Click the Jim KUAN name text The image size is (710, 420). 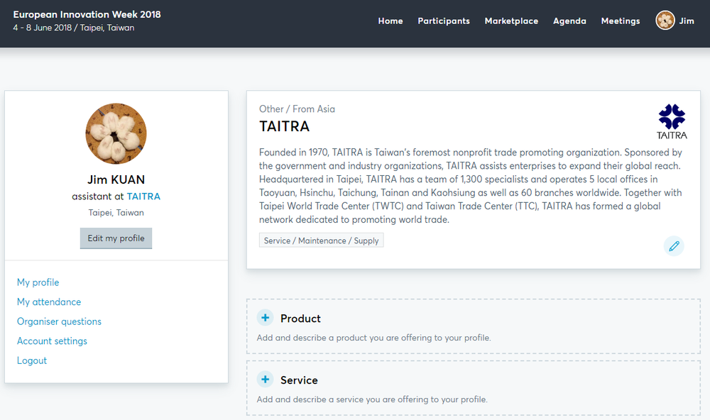(x=116, y=179)
